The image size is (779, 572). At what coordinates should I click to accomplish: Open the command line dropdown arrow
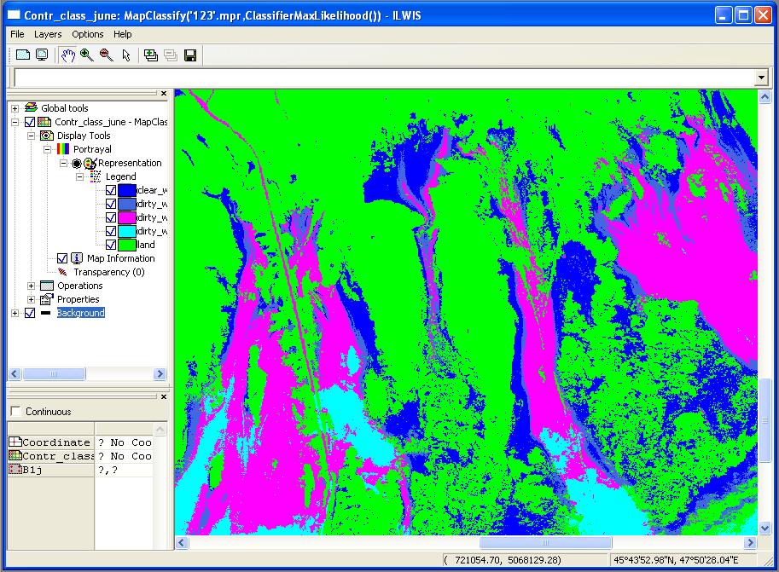coord(762,78)
